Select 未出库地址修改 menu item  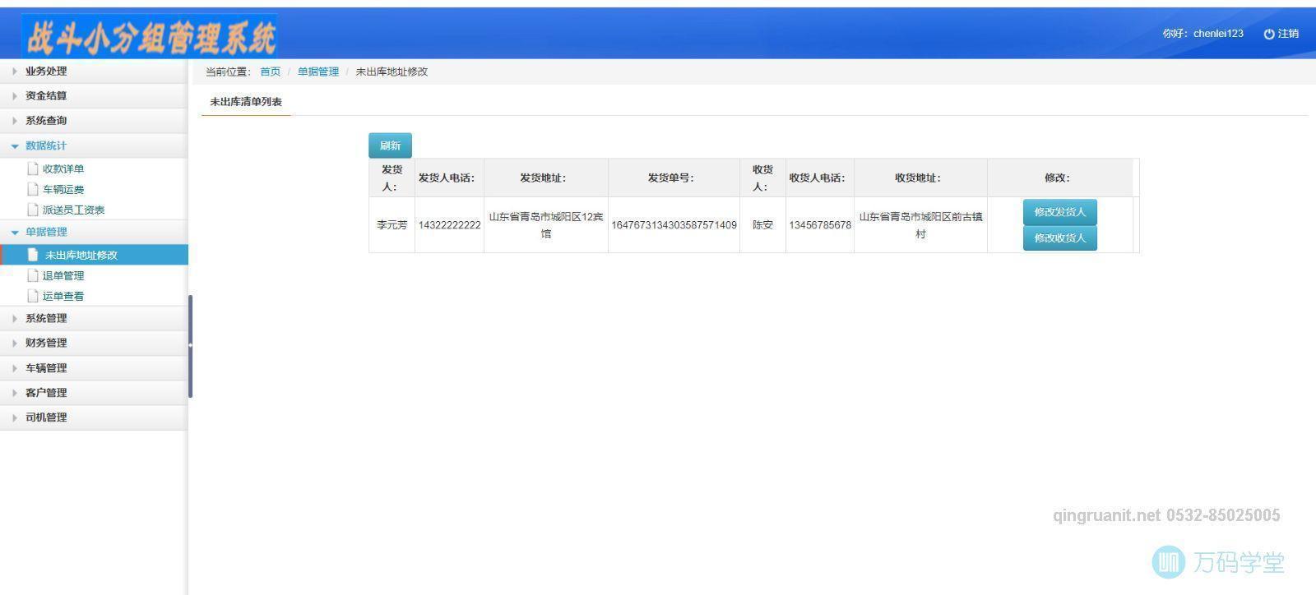tap(94, 255)
